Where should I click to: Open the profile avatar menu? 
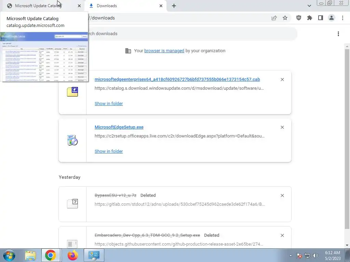(332, 18)
